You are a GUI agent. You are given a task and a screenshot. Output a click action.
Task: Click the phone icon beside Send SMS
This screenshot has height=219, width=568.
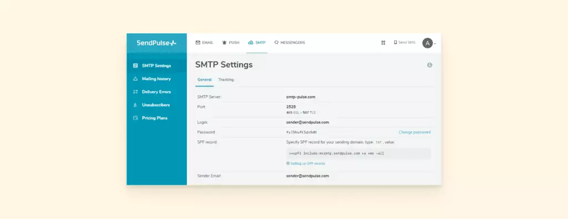point(395,43)
